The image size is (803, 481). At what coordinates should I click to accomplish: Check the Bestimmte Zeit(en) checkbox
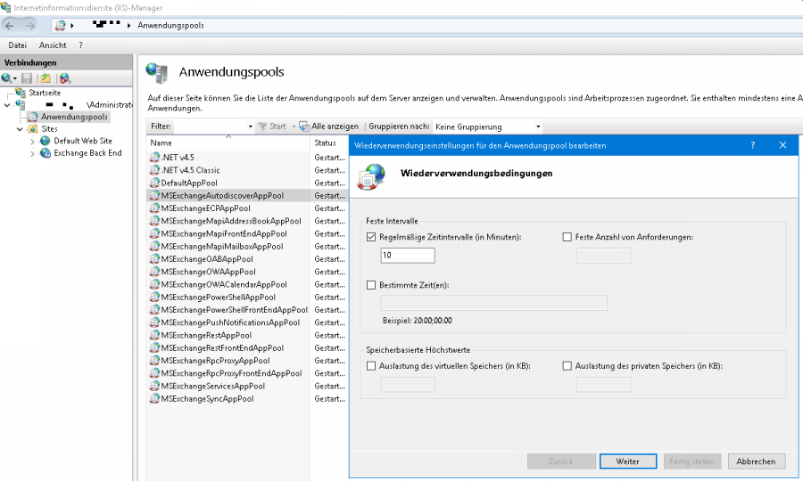[x=371, y=285]
